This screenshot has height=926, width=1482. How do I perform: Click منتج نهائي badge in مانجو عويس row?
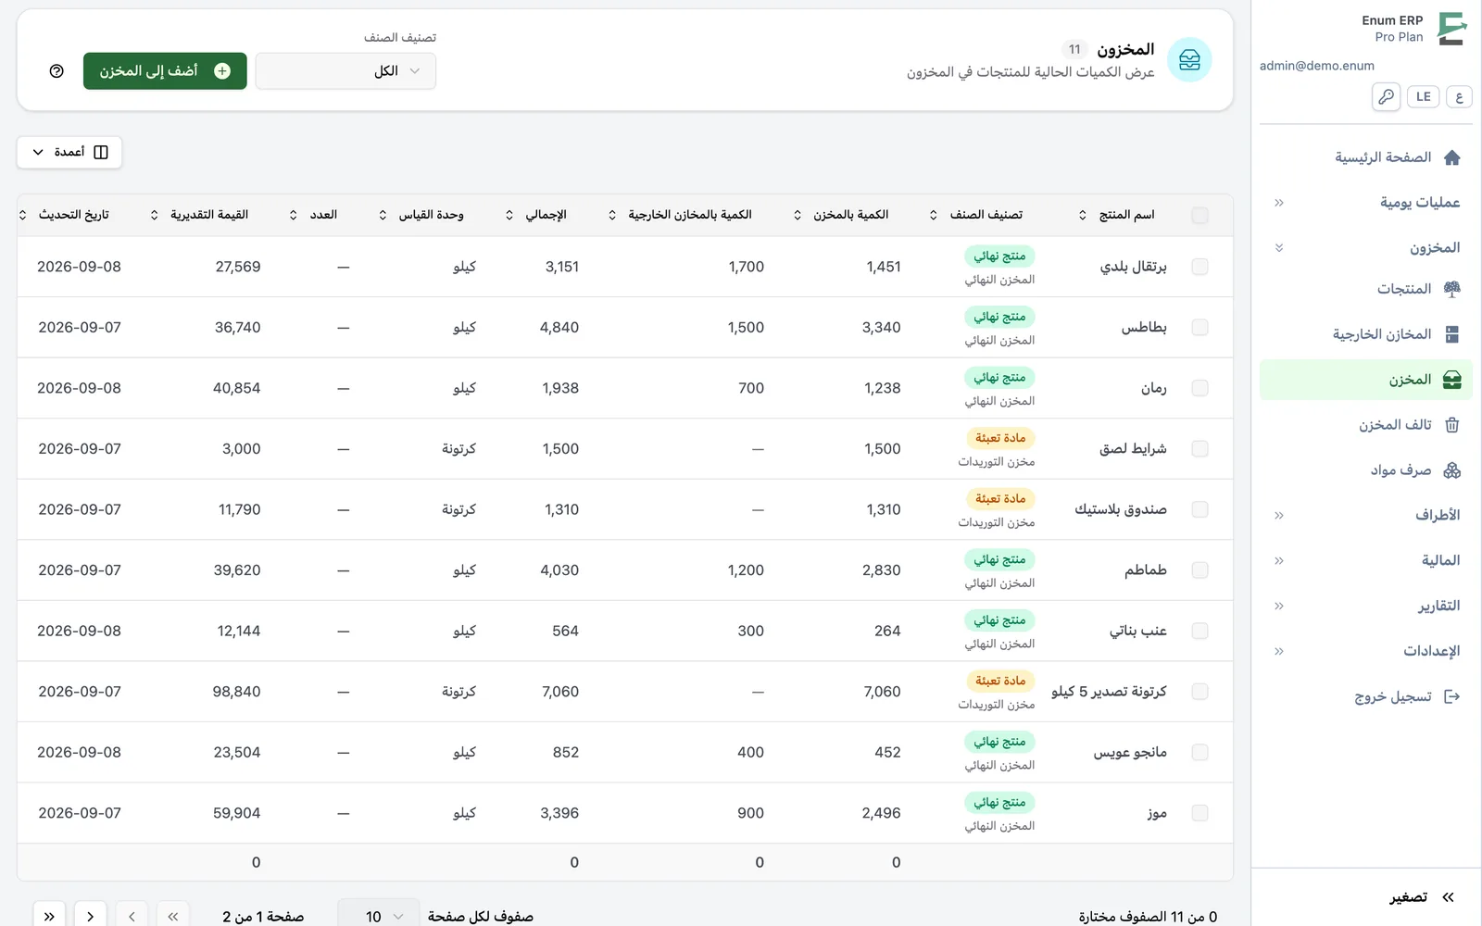coord(999,742)
